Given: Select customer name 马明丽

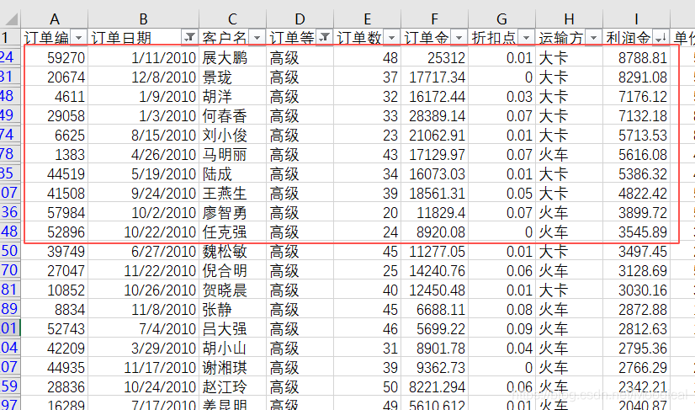Looking at the screenshot, I should point(225,154).
